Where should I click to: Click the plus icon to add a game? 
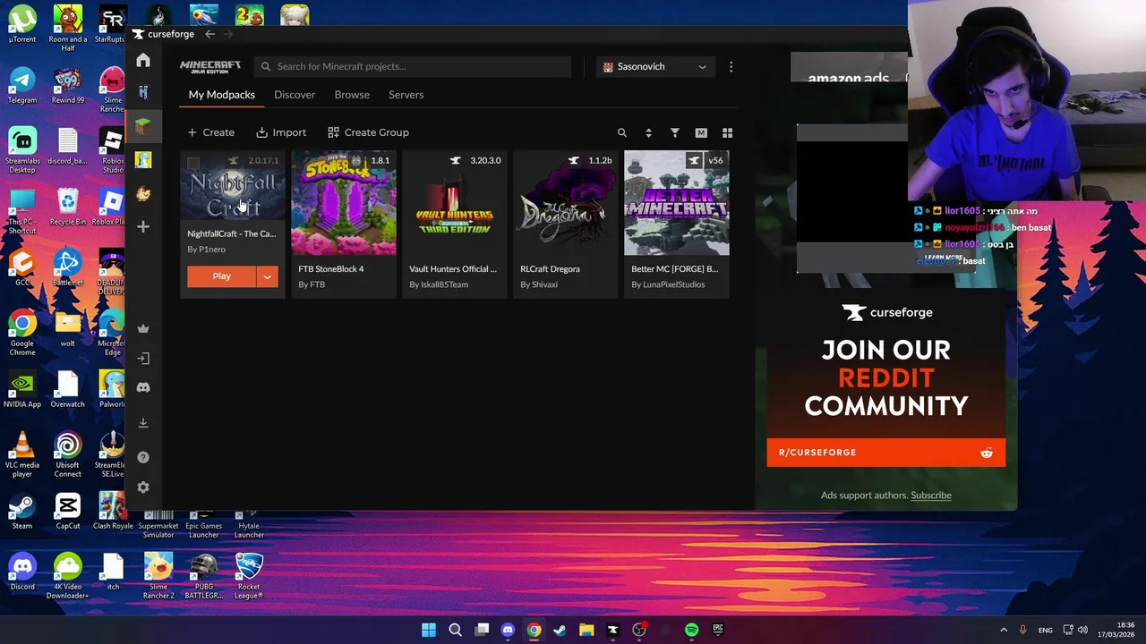pos(143,227)
